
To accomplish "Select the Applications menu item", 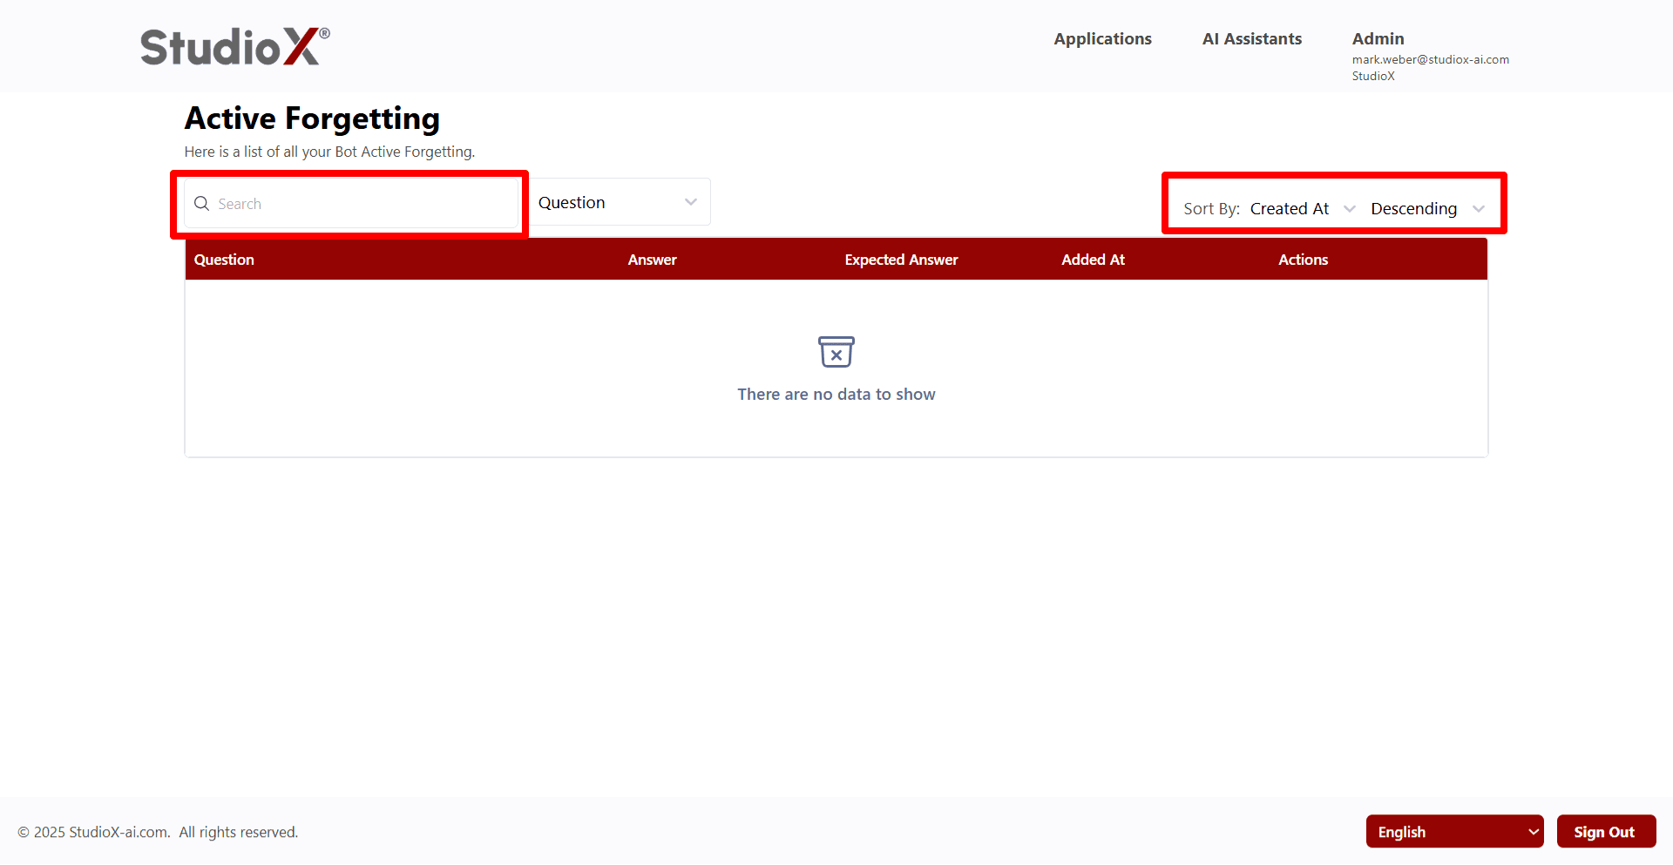I will 1102,38.
